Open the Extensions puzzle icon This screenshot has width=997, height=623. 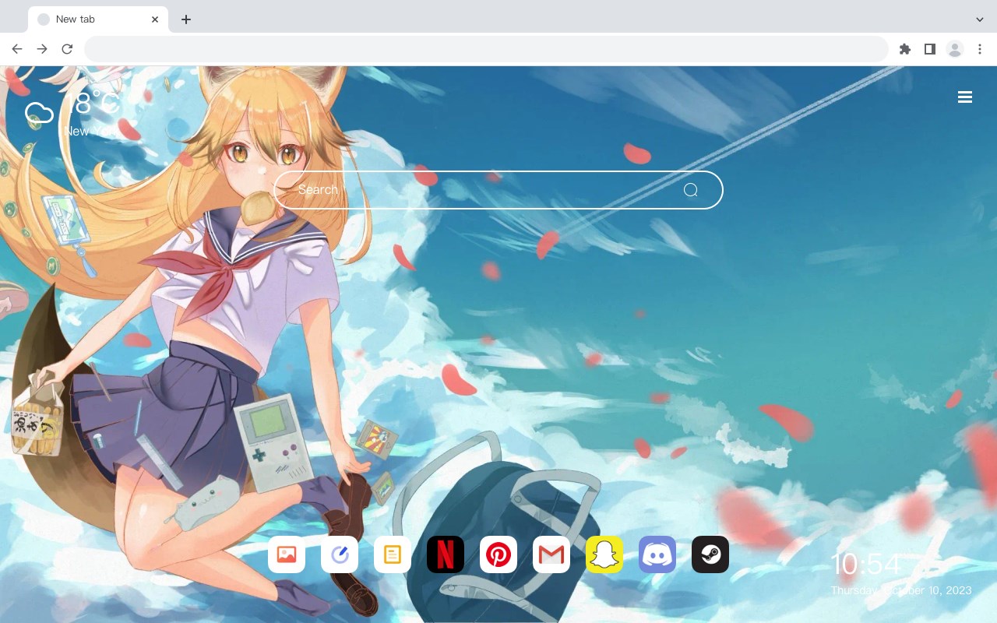coord(904,49)
